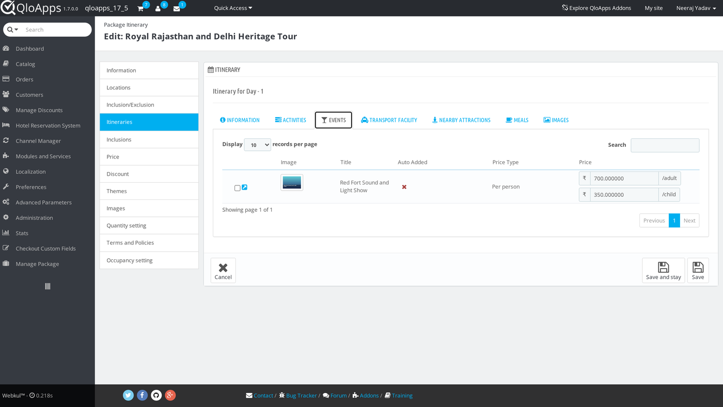
Task: Click the Save and stay button
Action: 664,271
